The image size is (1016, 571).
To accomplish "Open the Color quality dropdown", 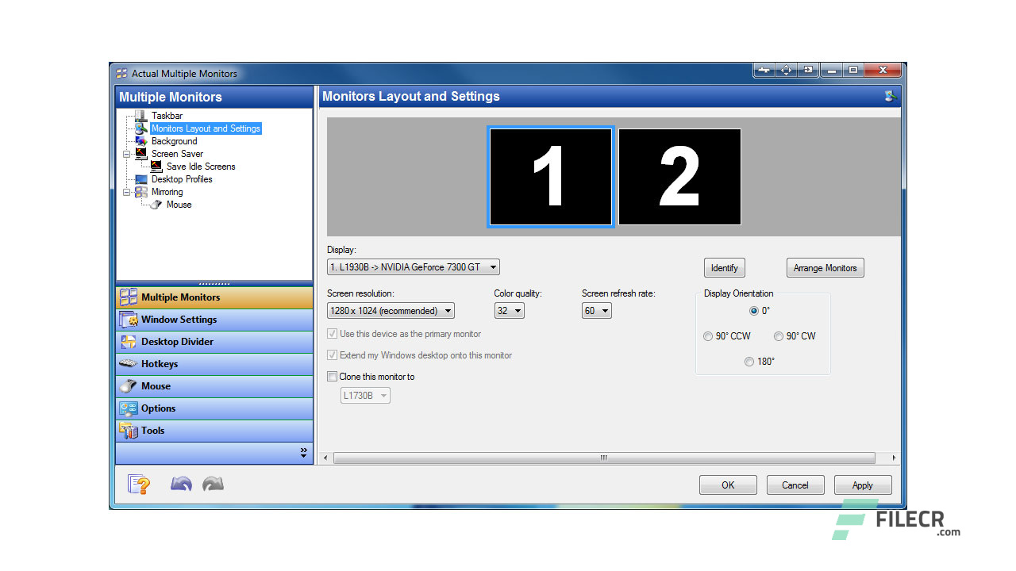I will click(510, 311).
